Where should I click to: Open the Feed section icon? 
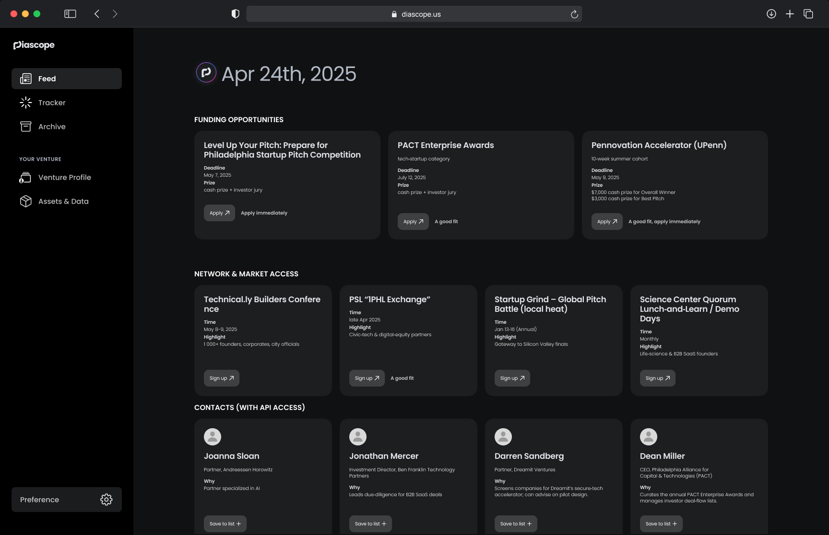26,79
